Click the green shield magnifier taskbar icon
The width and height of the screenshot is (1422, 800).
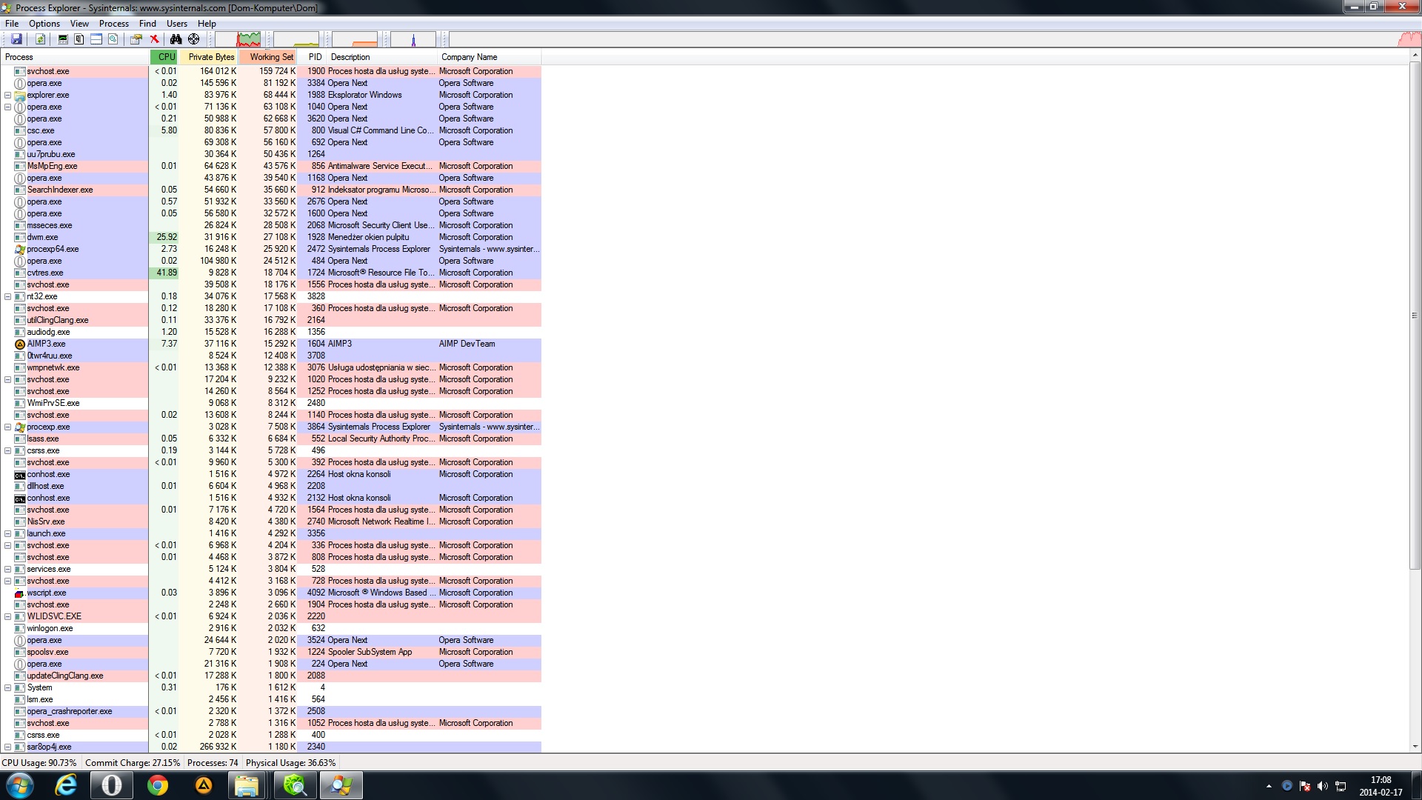pos(295,785)
